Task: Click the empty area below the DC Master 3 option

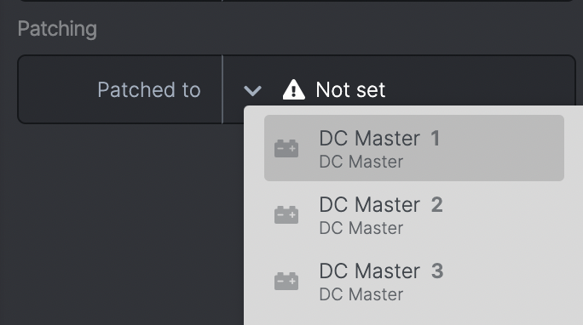Action: 413,320
